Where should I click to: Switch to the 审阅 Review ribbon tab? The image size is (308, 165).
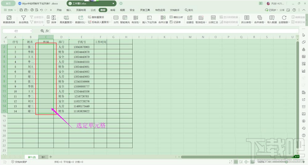[113, 10]
